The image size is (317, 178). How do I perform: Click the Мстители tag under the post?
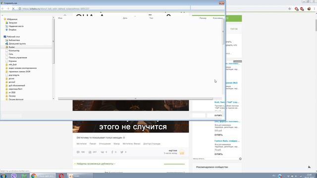81,144
